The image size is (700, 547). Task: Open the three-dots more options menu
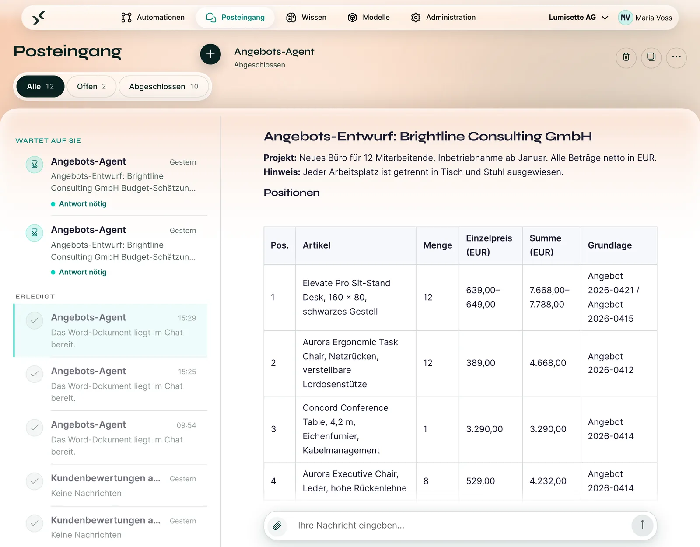[676, 57]
